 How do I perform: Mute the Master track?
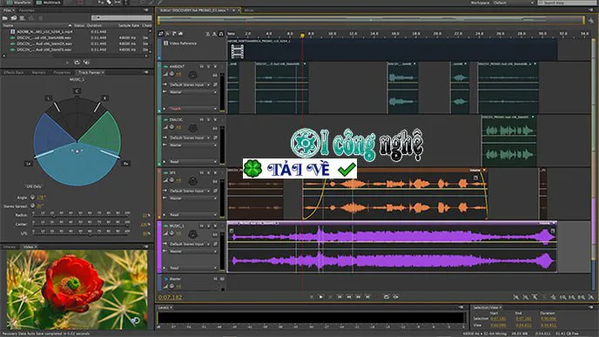(x=215, y=279)
